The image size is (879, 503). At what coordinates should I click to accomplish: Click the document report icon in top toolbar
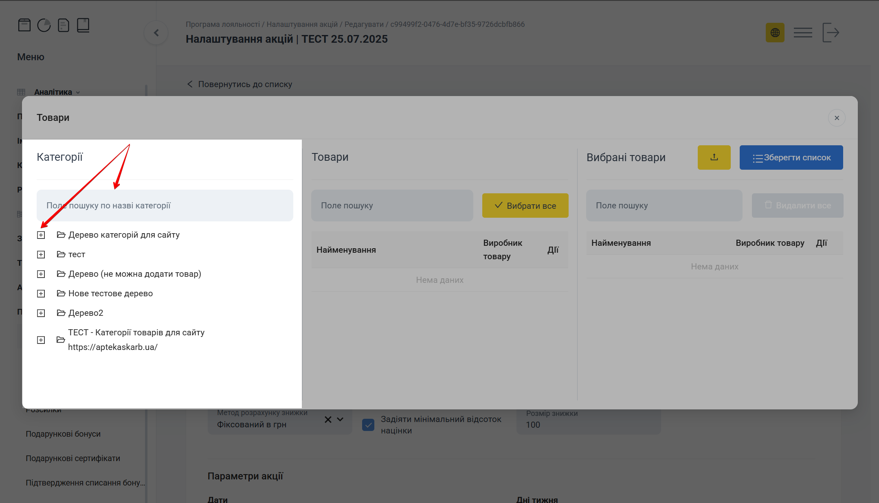click(64, 25)
